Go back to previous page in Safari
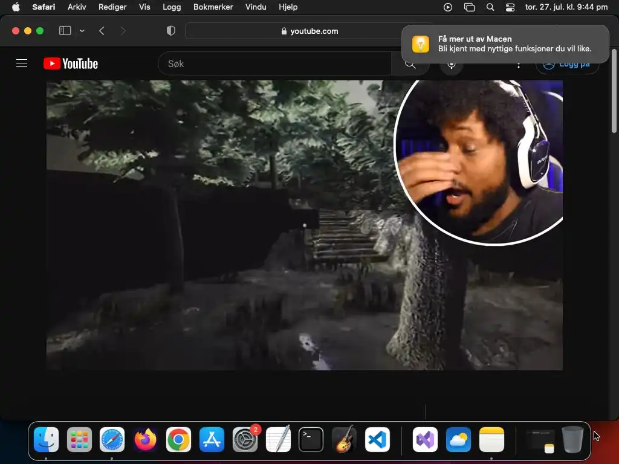 coord(102,31)
